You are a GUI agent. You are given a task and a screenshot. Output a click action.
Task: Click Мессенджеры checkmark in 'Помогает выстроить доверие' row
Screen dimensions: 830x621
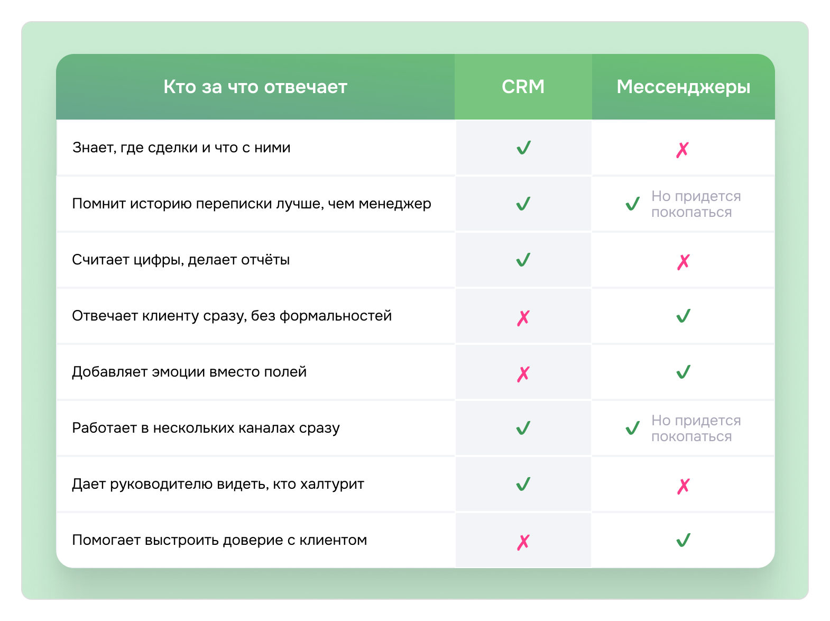click(683, 540)
